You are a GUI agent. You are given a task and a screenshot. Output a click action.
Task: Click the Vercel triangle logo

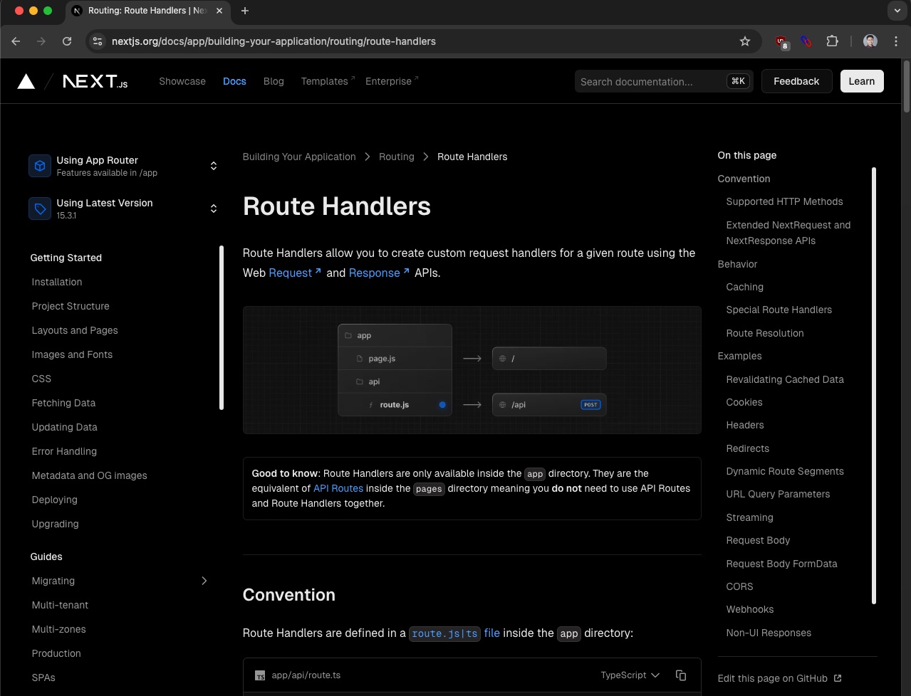coord(26,81)
